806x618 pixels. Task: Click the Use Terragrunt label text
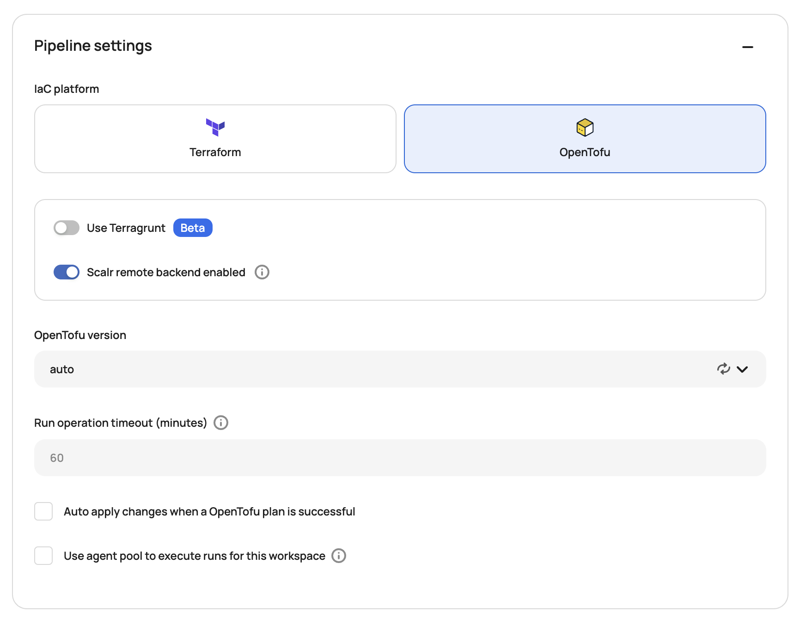pyautogui.click(x=126, y=228)
